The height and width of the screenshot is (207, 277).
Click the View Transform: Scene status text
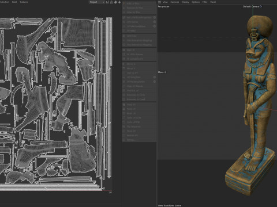click(x=170, y=205)
